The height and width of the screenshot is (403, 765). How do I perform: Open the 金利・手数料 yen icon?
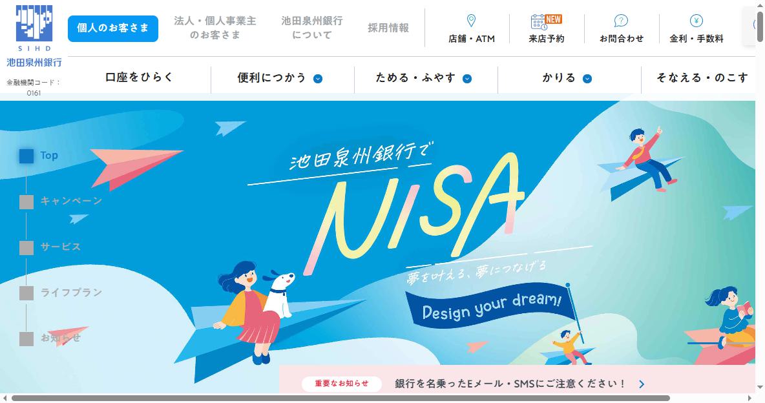coord(697,21)
